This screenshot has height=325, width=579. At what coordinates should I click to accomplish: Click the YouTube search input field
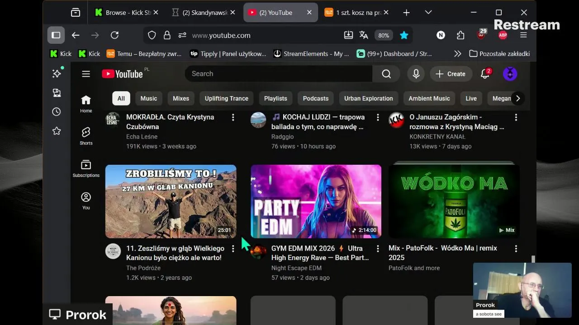[x=279, y=74]
